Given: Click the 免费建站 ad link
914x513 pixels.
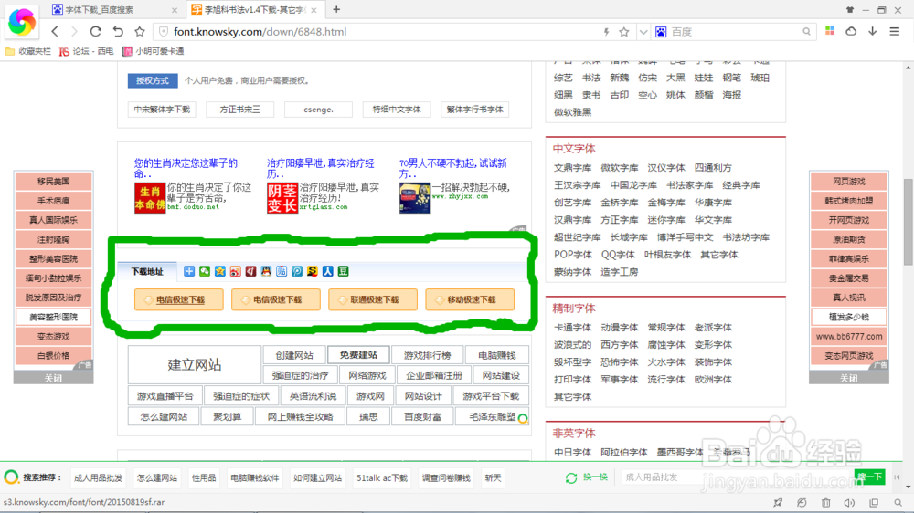Looking at the screenshot, I should pos(358,354).
